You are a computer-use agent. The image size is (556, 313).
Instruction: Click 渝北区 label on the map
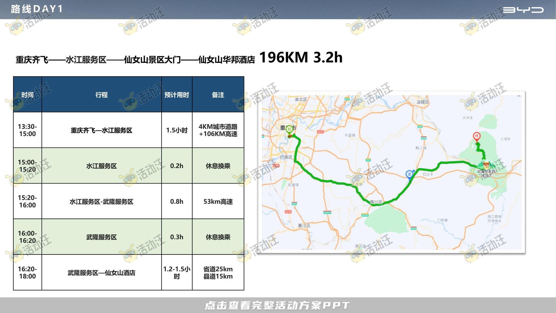301,99
